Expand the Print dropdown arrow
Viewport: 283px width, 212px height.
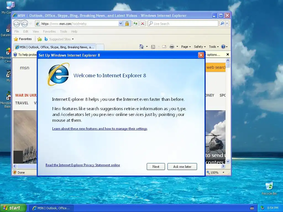pos(177,47)
